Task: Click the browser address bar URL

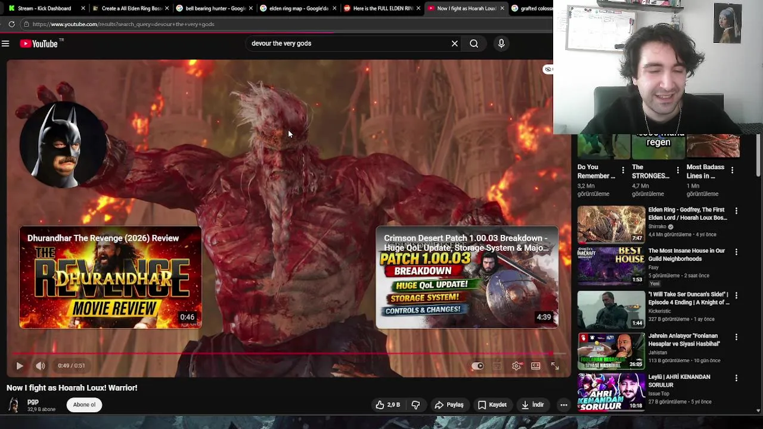Action: (x=123, y=24)
